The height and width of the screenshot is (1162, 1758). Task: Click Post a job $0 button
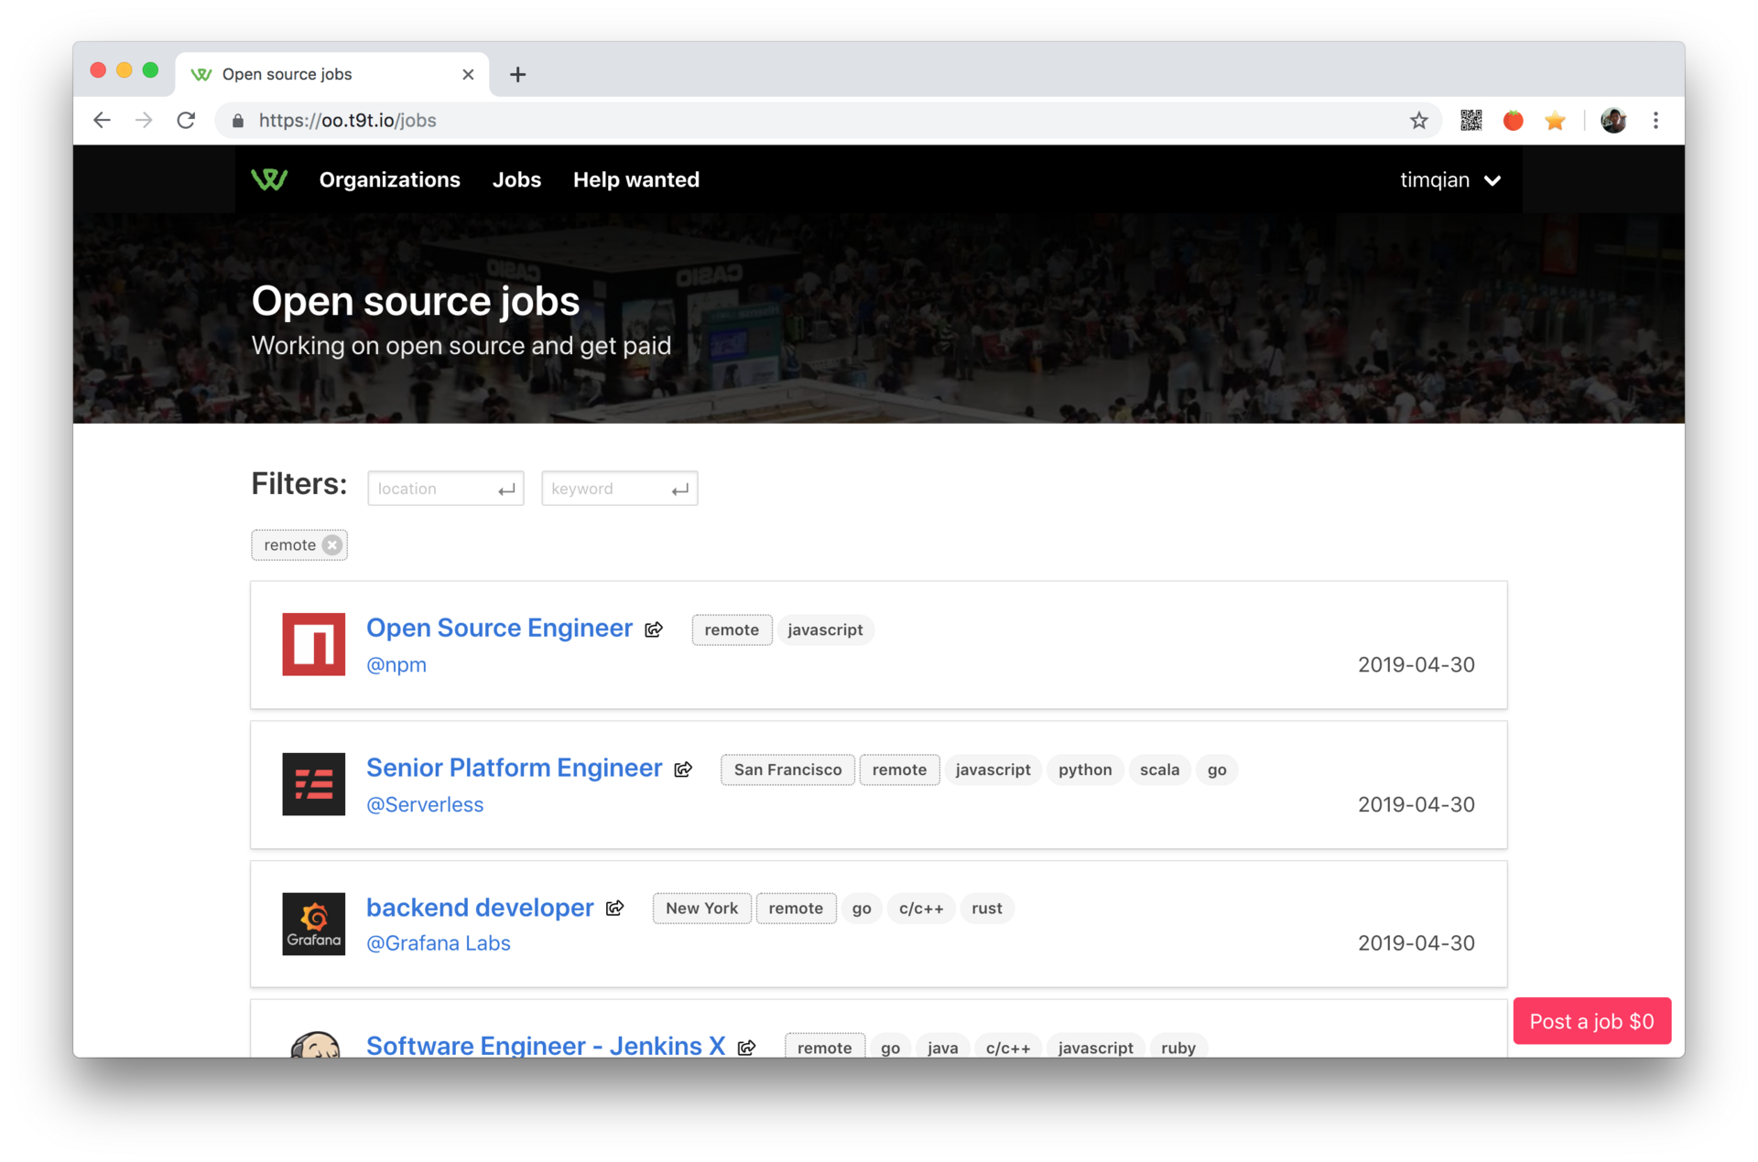pyautogui.click(x=1591, y=1021)
